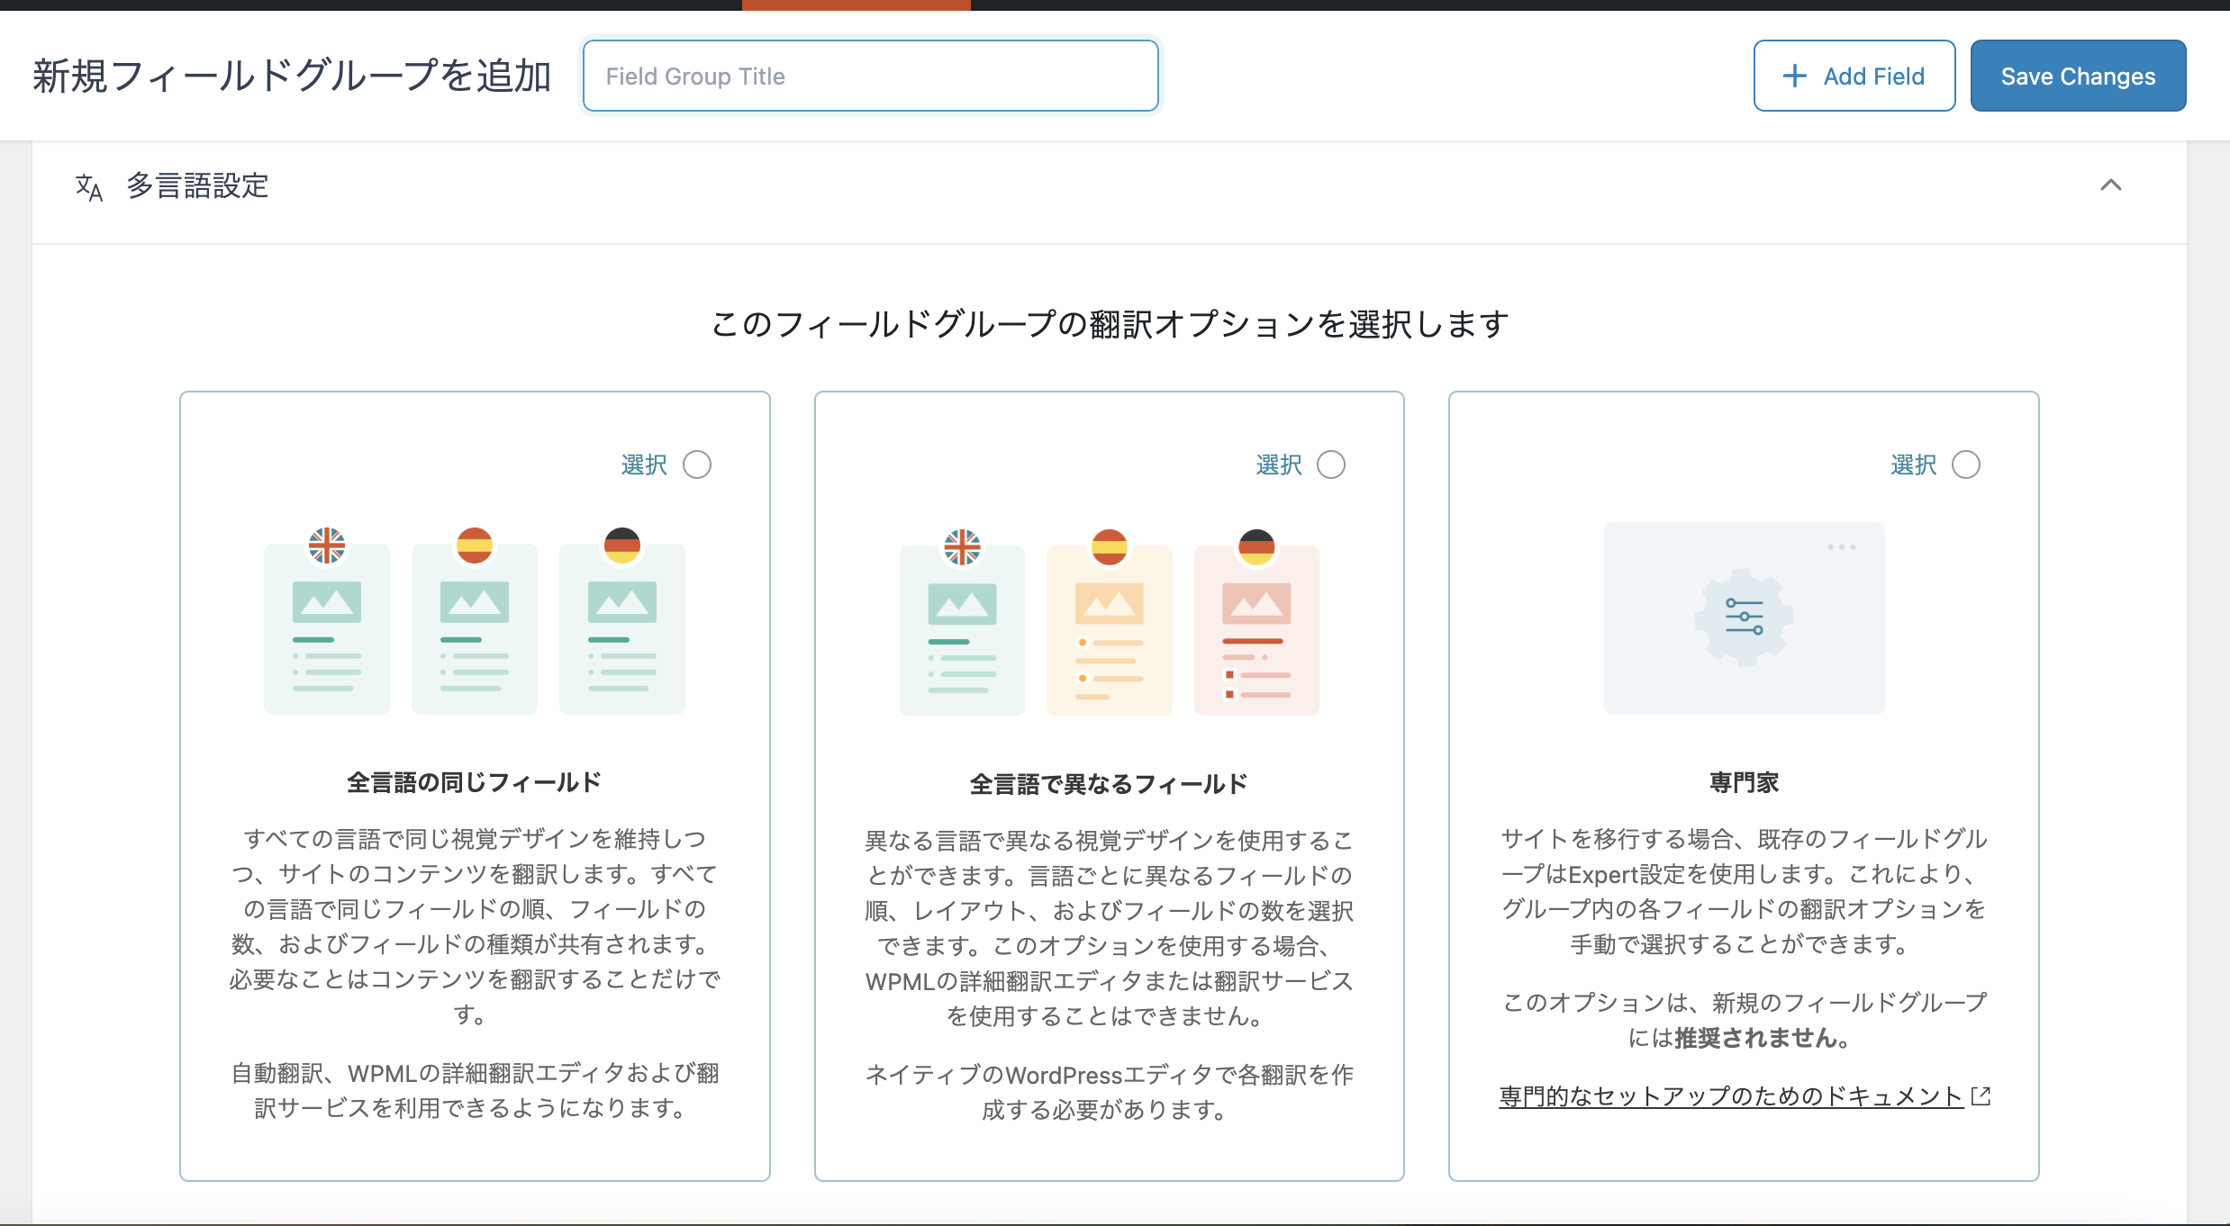
Task: Click Save Changes button
Action: [2078, 76]
